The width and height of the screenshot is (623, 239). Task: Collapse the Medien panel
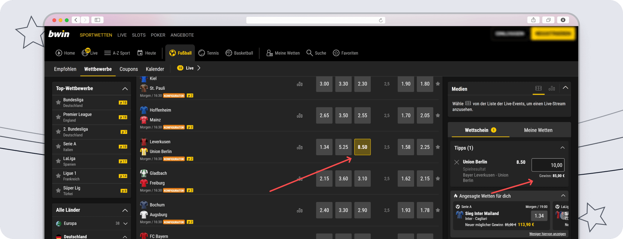(566, 88)
